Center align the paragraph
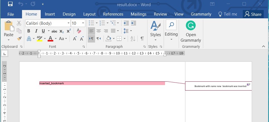This screenshot has height=122, width=269. click(99, 31)
